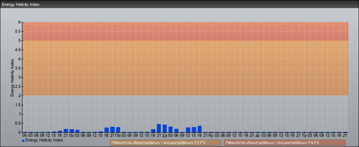Click the F4,F5 waterspout probability legend box
This screenshot has height=147, width=359.
point(284,143)
